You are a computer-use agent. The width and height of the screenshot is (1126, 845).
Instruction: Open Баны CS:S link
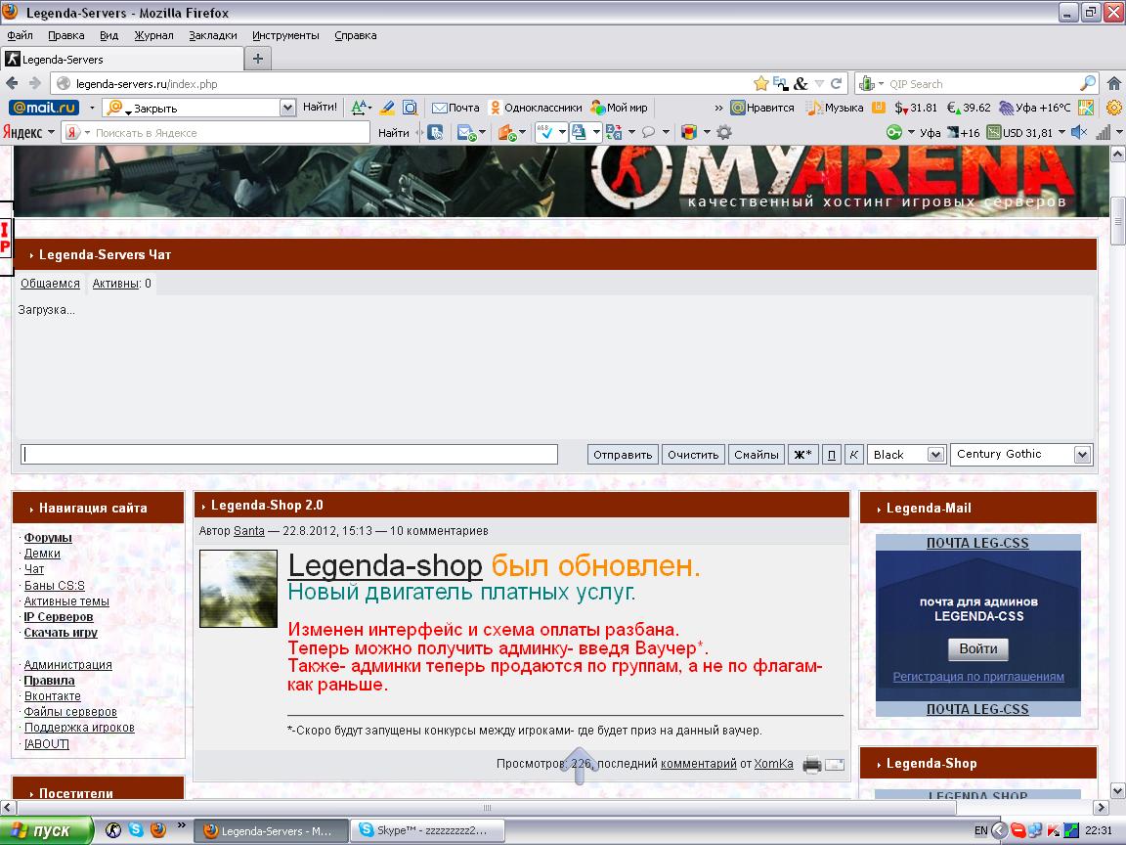click(x=55, y=585)
